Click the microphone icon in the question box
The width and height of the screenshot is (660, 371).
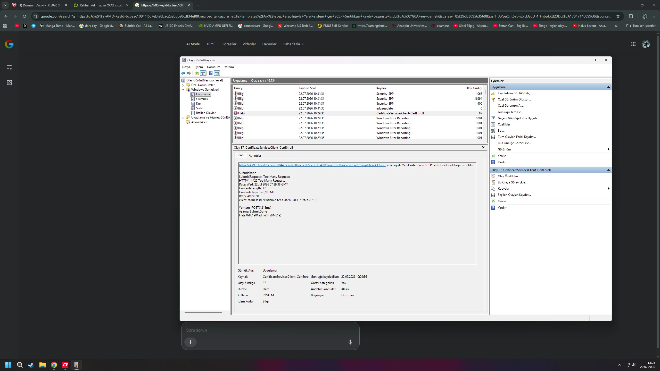350,342
